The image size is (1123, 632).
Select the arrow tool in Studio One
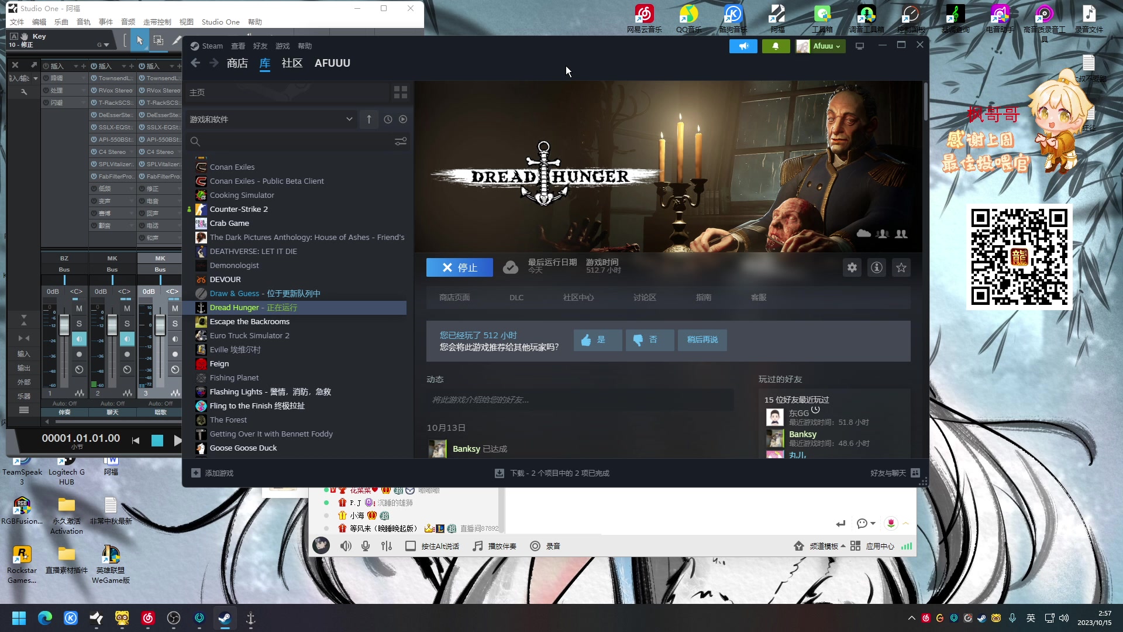(140, 40)
